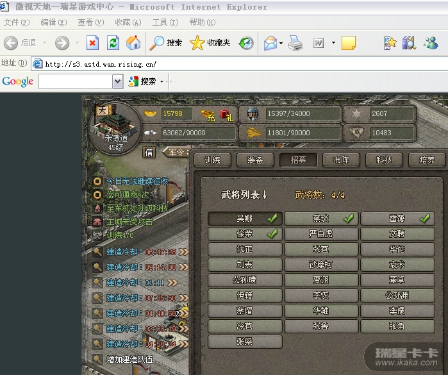Open the Back button history dropdown arrow
Image resolution: width=448 pixels, height=375 pixels.
click(44, 43)
